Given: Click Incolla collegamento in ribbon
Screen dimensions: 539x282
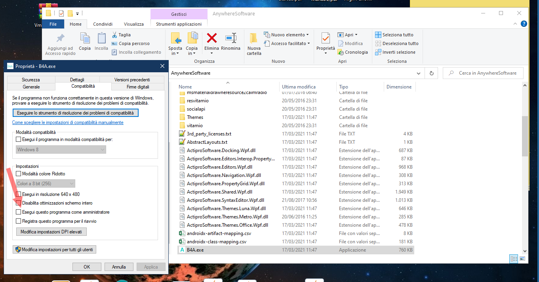Looking at the screenshot, I should point(136,52).
